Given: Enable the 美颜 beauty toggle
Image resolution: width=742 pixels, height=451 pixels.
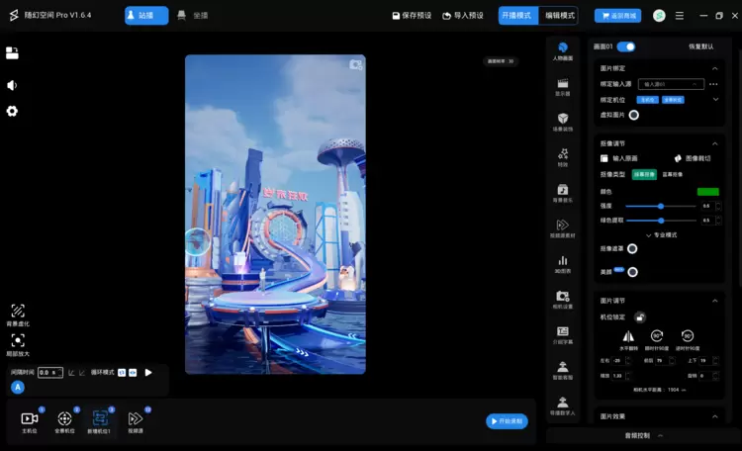Looking at the screenshot, I should [632, 271].
